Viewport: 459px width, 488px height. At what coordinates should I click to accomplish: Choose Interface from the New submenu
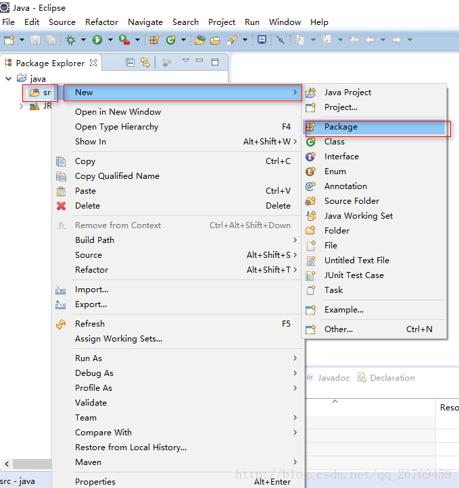(x=374, y=157)
